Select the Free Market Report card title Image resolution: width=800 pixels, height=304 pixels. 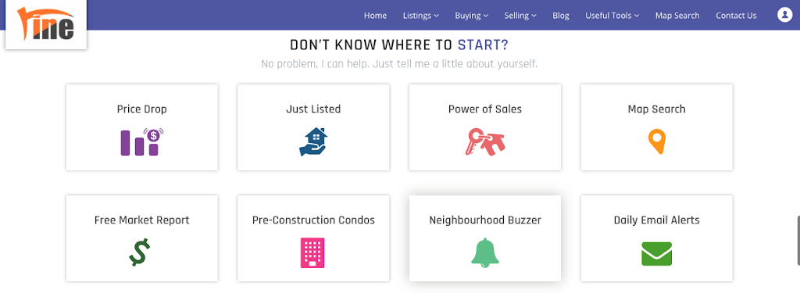[142, 220]
